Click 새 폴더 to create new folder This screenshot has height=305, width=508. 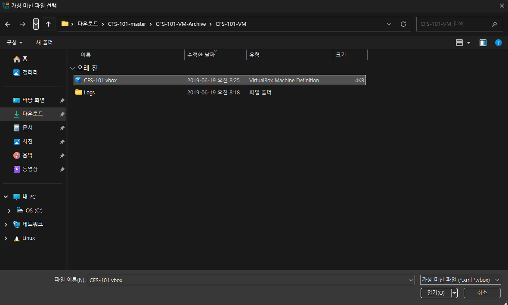pos(44,42)
